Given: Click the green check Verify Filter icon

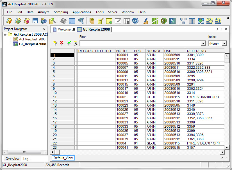Looking at the screenshot, I should coord(69,43).
